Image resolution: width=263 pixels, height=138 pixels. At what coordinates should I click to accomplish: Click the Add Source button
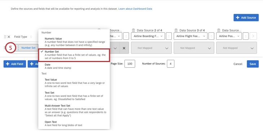246,18
